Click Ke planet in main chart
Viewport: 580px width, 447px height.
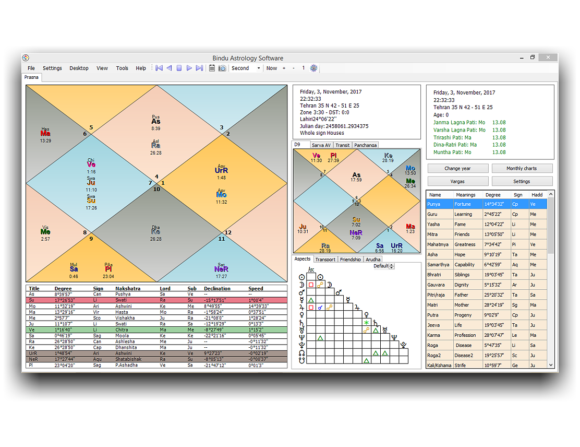(x=156, y=231)
